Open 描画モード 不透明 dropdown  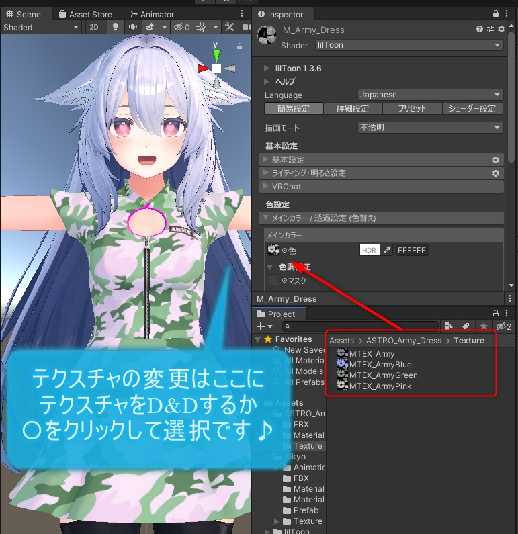tap(430, 128)
